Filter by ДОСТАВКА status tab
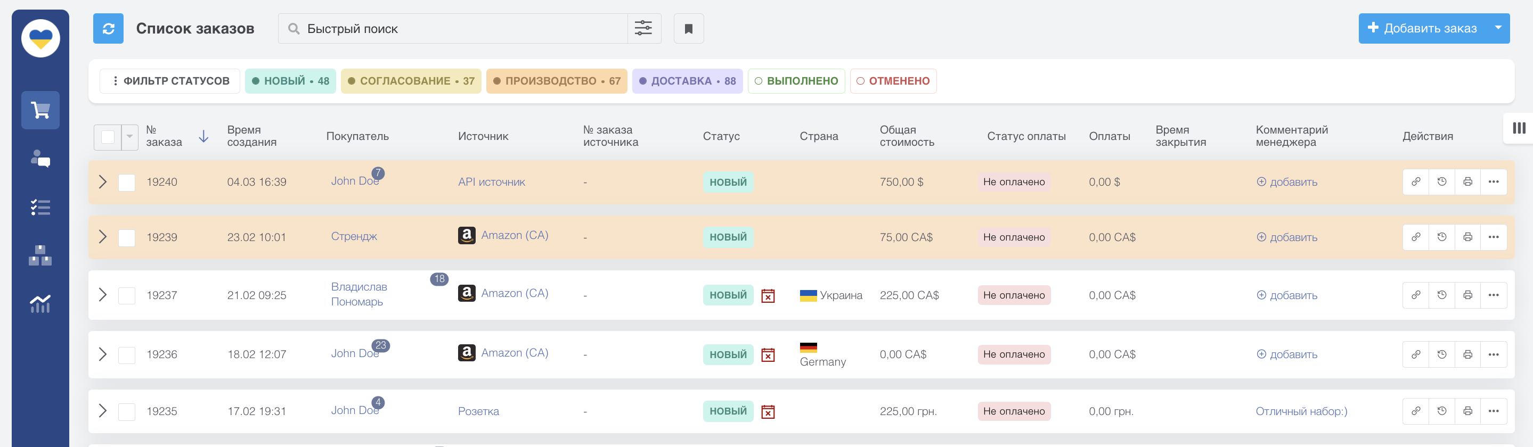 click(x=687, y=81)
